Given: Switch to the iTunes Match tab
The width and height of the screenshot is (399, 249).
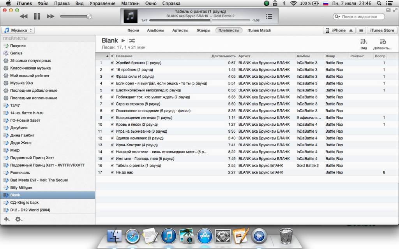Looking at the screenshot, I should [259, 30].
